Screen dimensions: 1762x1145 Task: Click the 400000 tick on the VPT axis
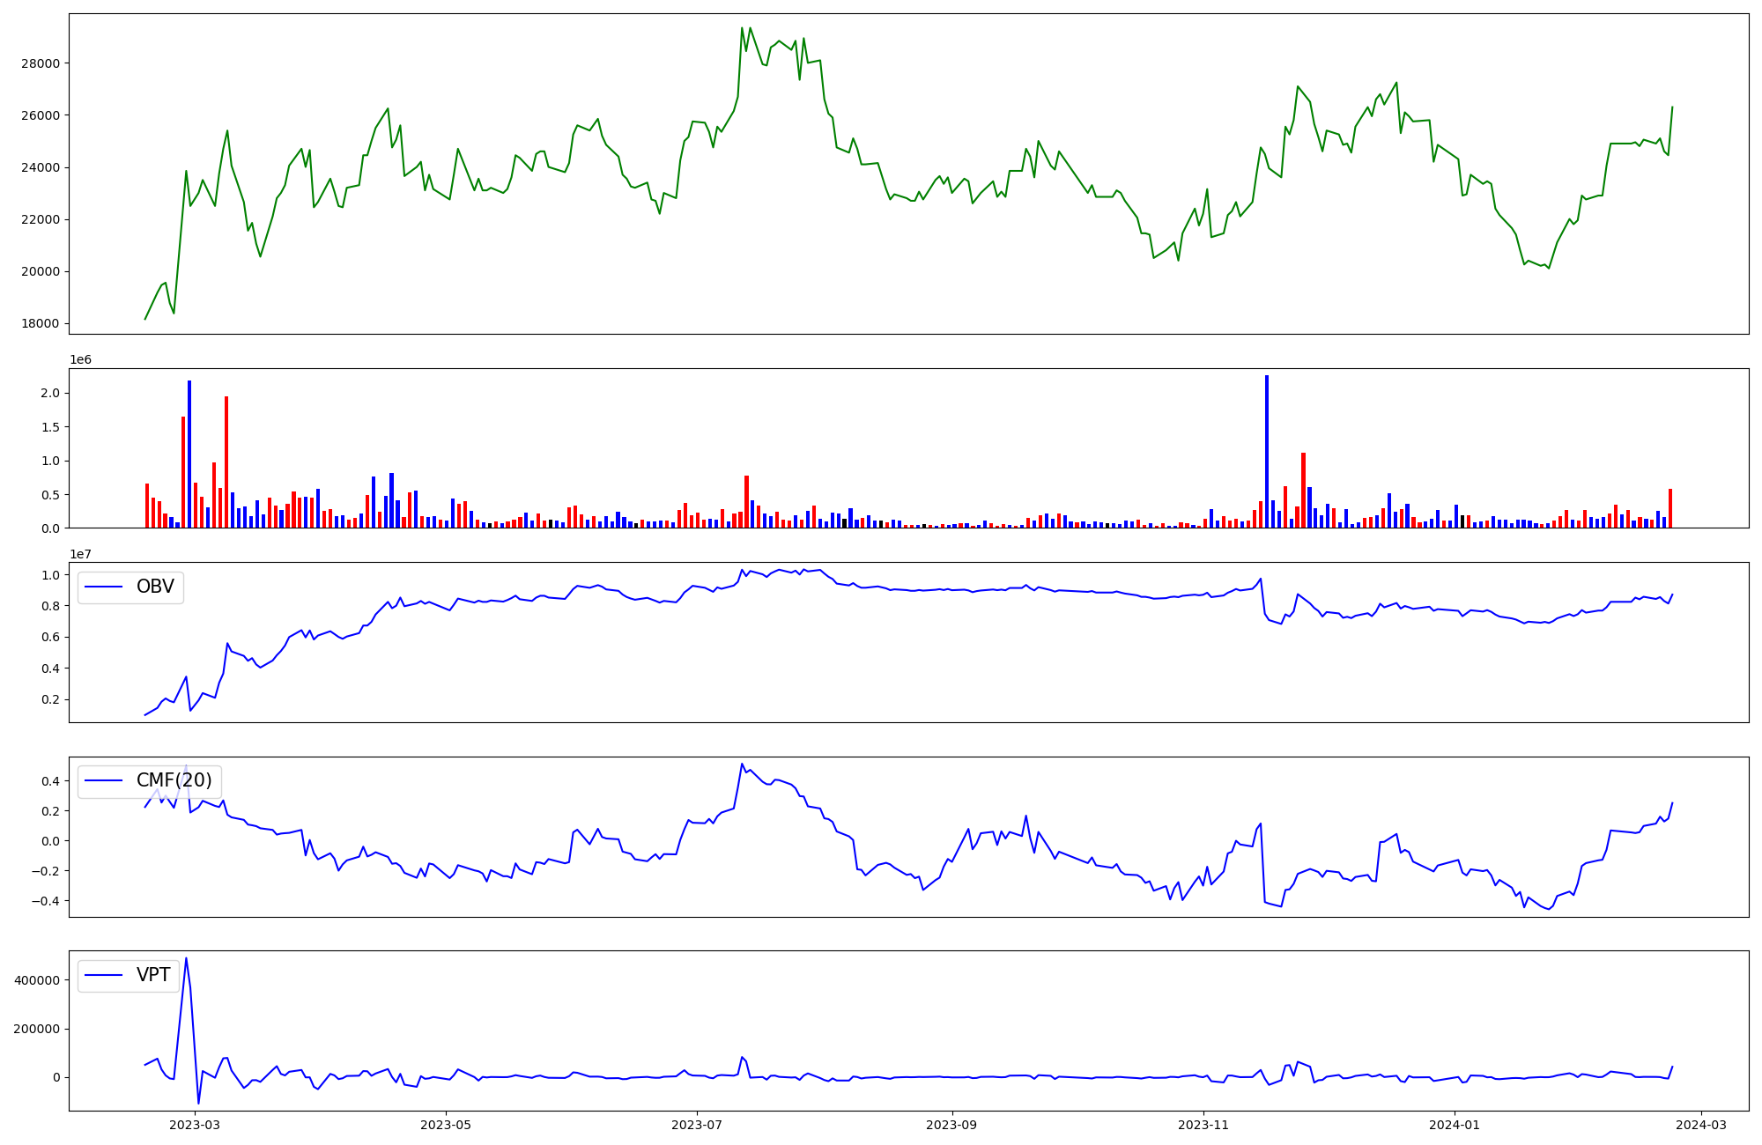point(37,980)
